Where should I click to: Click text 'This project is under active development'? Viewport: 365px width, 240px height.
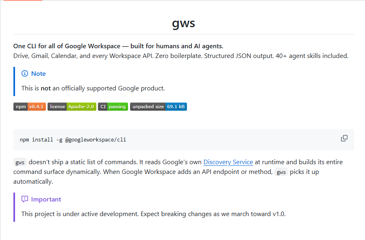tap(80, 214)
